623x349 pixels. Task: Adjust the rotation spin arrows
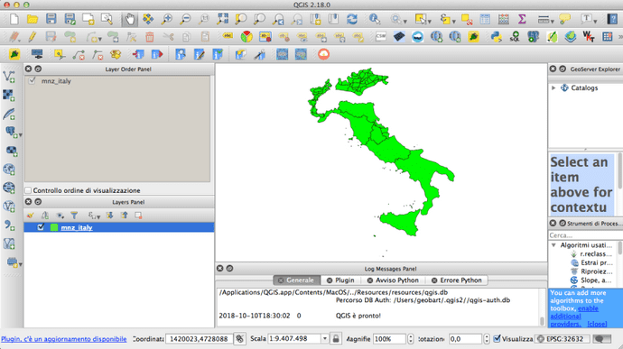(487, 339)
